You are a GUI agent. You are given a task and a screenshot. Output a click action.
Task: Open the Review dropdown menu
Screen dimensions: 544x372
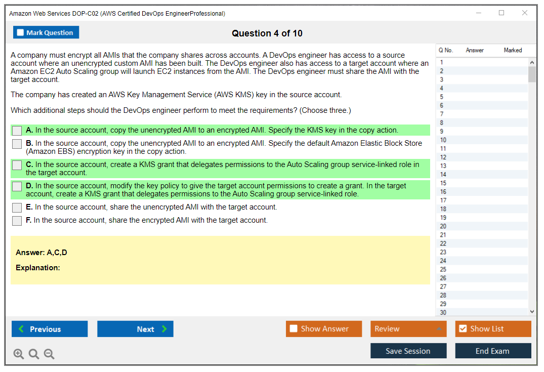[408, 329]
